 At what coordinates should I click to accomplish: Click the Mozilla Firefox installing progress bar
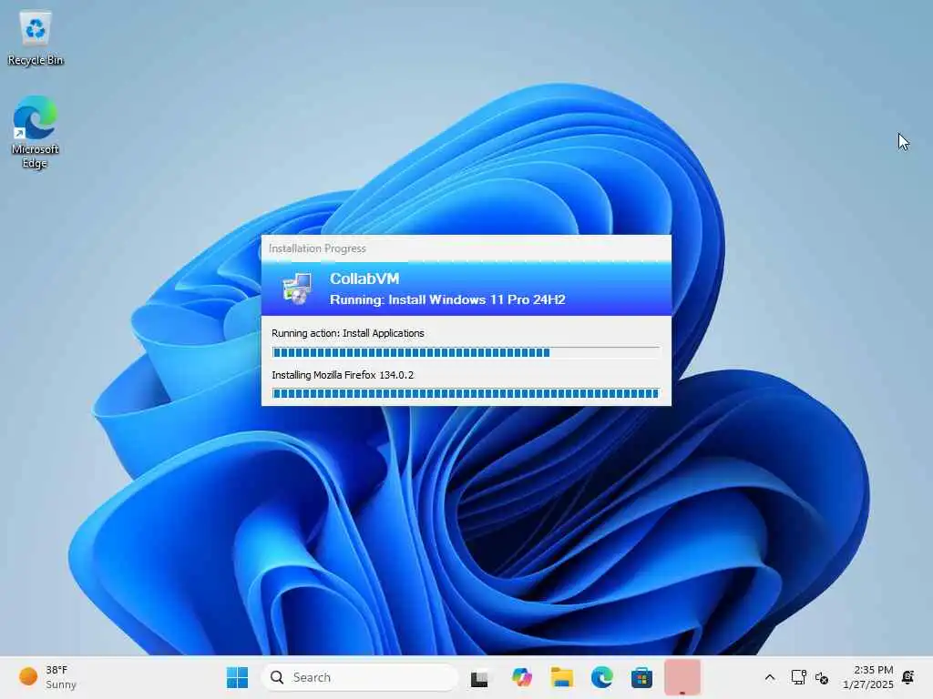[x=466, y=393]
